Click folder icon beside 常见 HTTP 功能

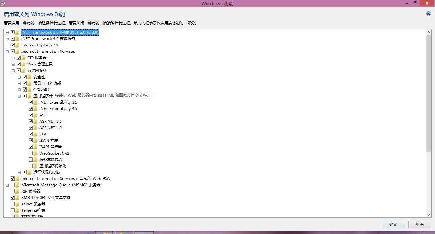tap(29, 83)
